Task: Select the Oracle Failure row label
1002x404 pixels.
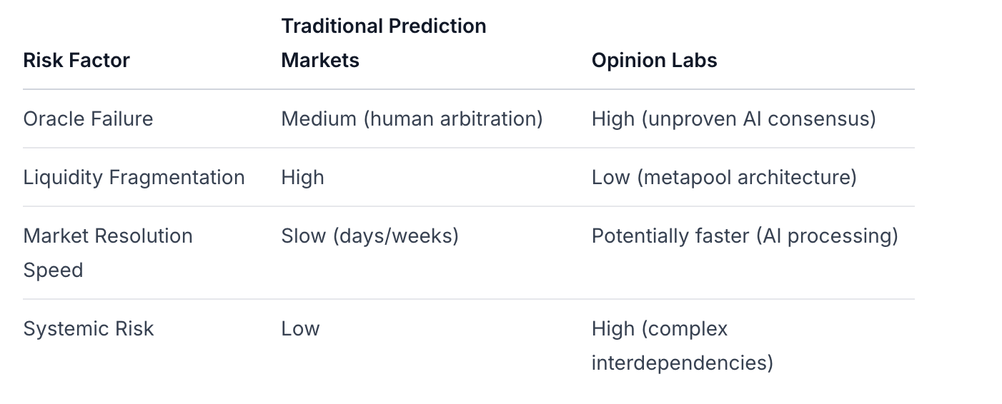Action: (88, 118)
